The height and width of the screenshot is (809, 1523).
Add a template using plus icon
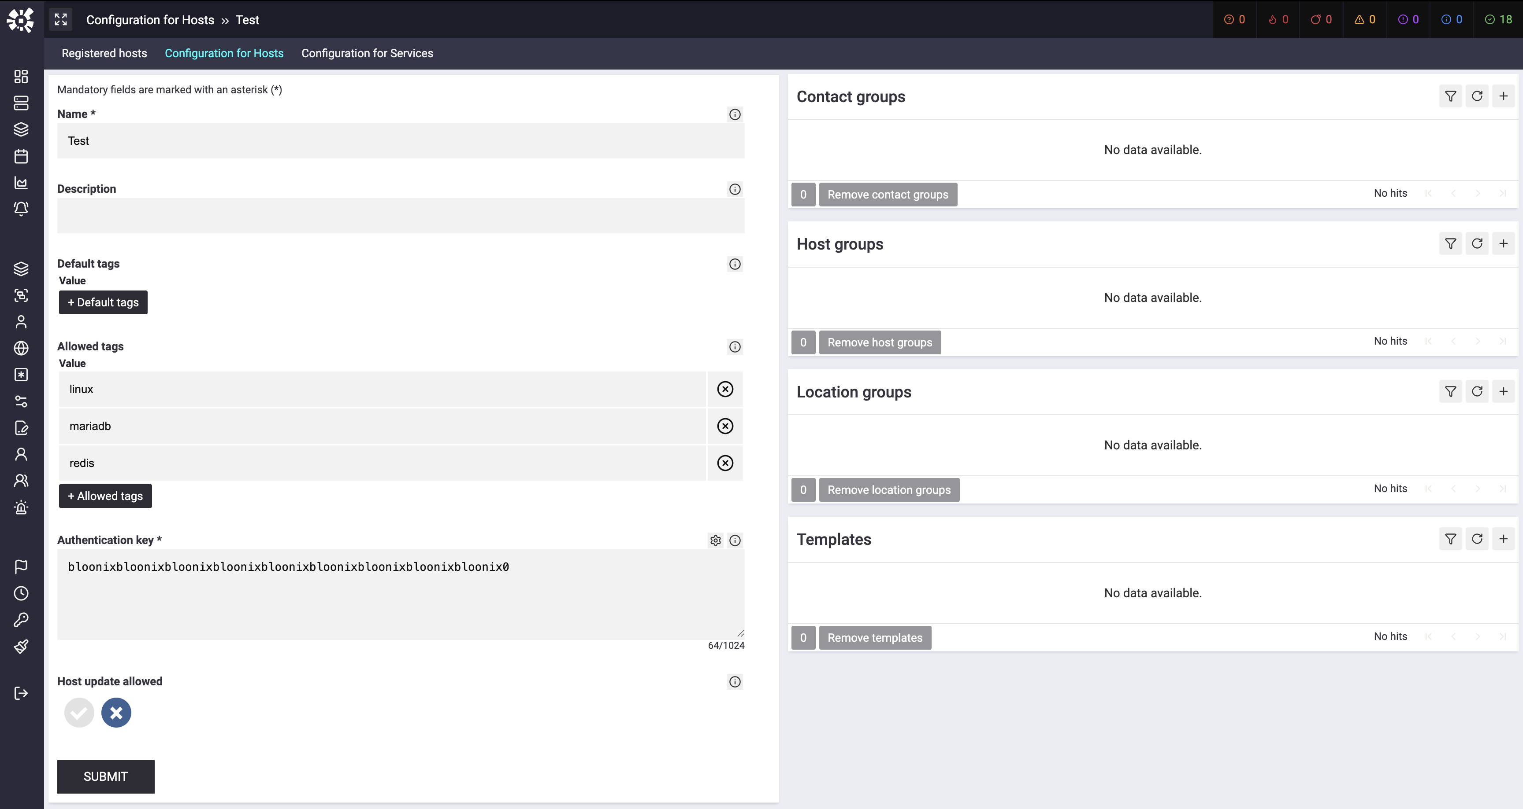1503,539
